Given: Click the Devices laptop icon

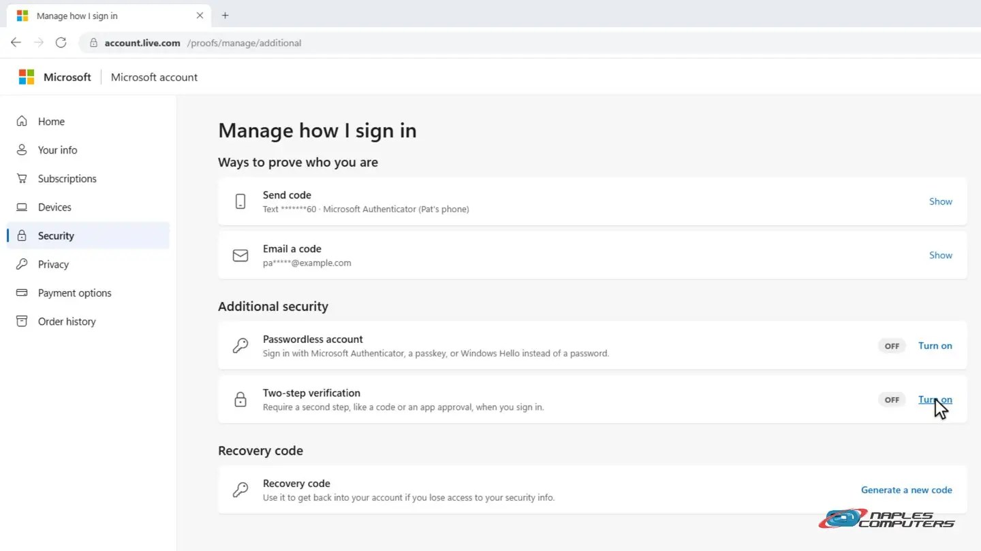Looking at the screenshot, I should (22, 207).
